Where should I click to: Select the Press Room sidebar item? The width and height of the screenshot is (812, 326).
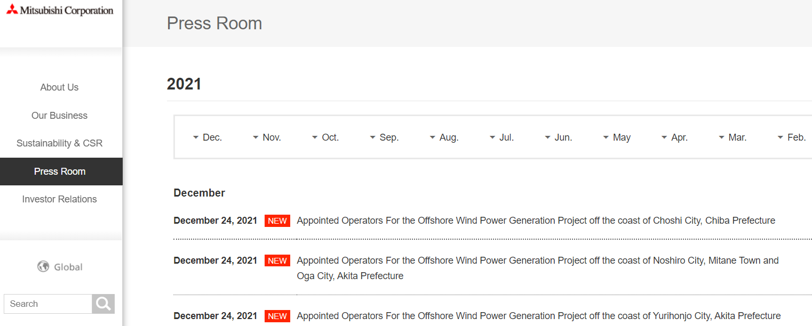(x=59, y=172)
